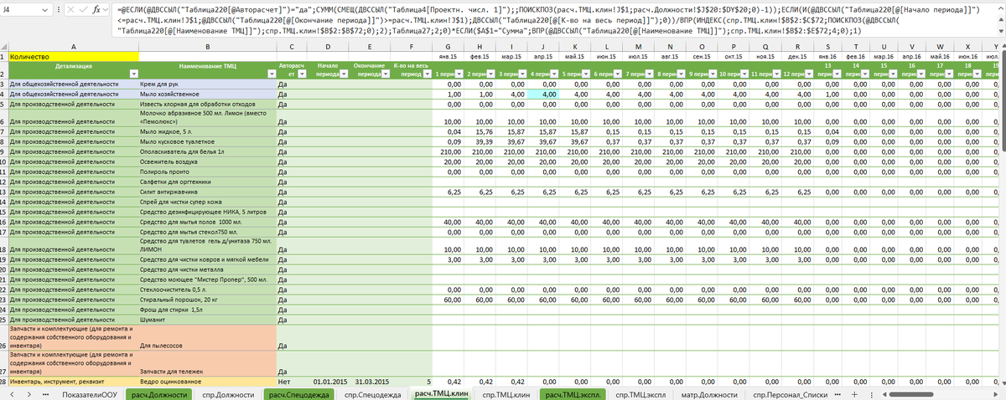Select cell Шуманит
1006x400 pixels.
(x=207, y=319)
